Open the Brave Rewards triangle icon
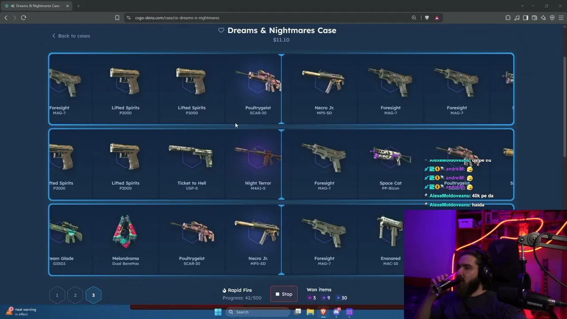Screen dimensions: 567x319 pos(437,18)
